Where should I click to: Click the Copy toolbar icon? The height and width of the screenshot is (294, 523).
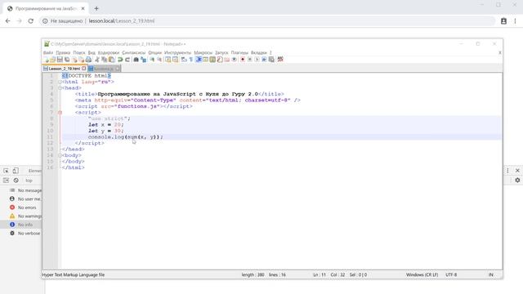[104, 60]
